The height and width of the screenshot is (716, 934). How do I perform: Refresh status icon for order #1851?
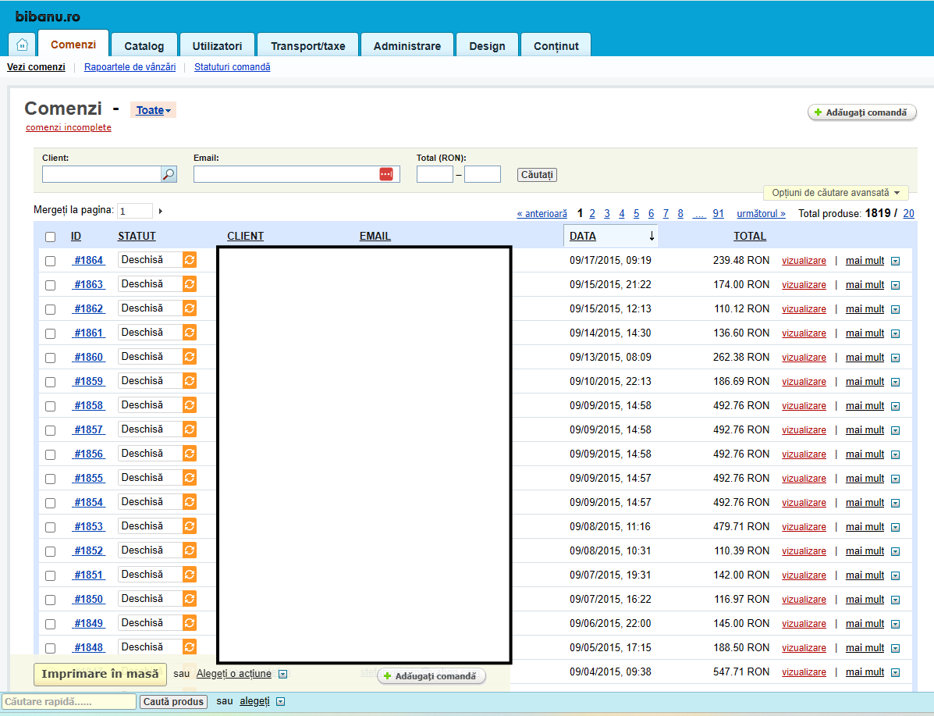pos(190,575)
